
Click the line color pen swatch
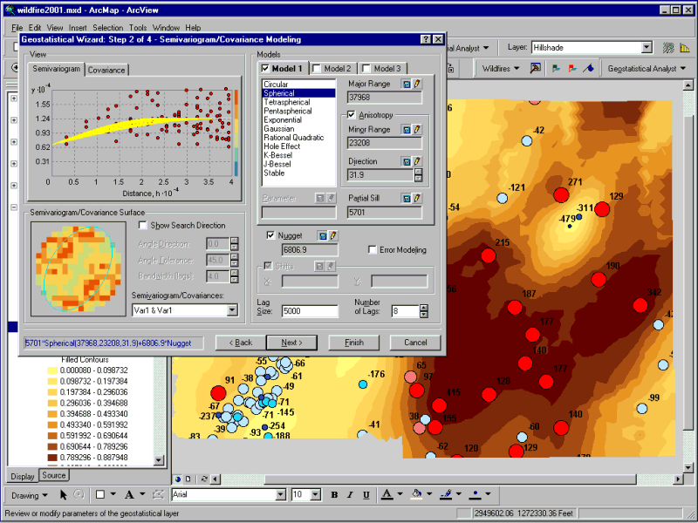(x=447, y=494)
